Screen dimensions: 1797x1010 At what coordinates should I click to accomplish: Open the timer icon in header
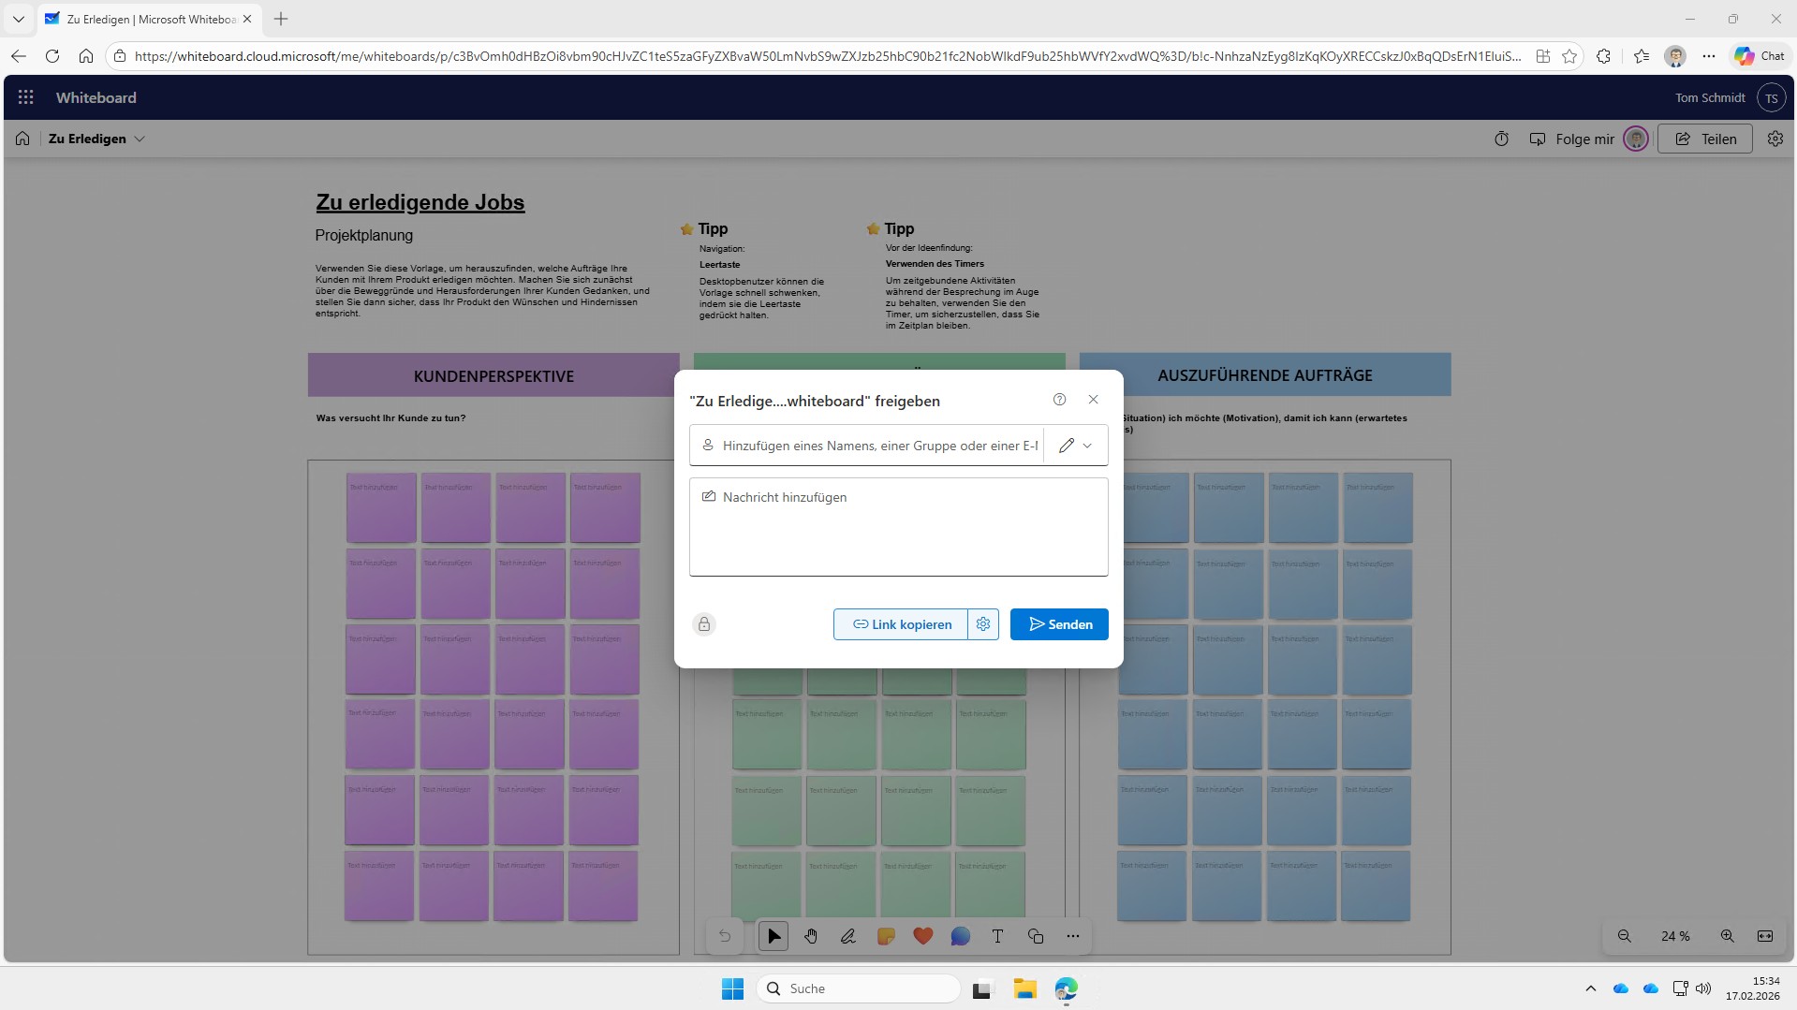tap(1501, 139)
